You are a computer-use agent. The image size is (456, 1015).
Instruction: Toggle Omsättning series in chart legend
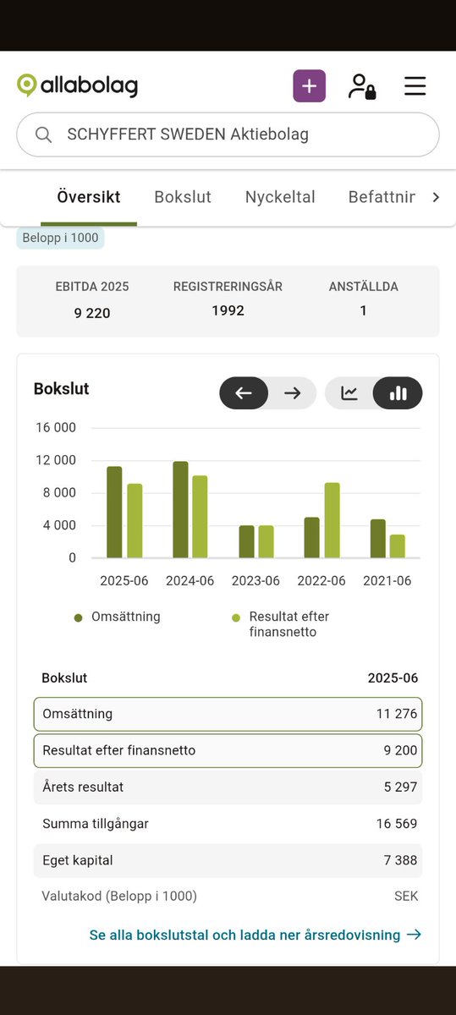click(x=117, y=617)
